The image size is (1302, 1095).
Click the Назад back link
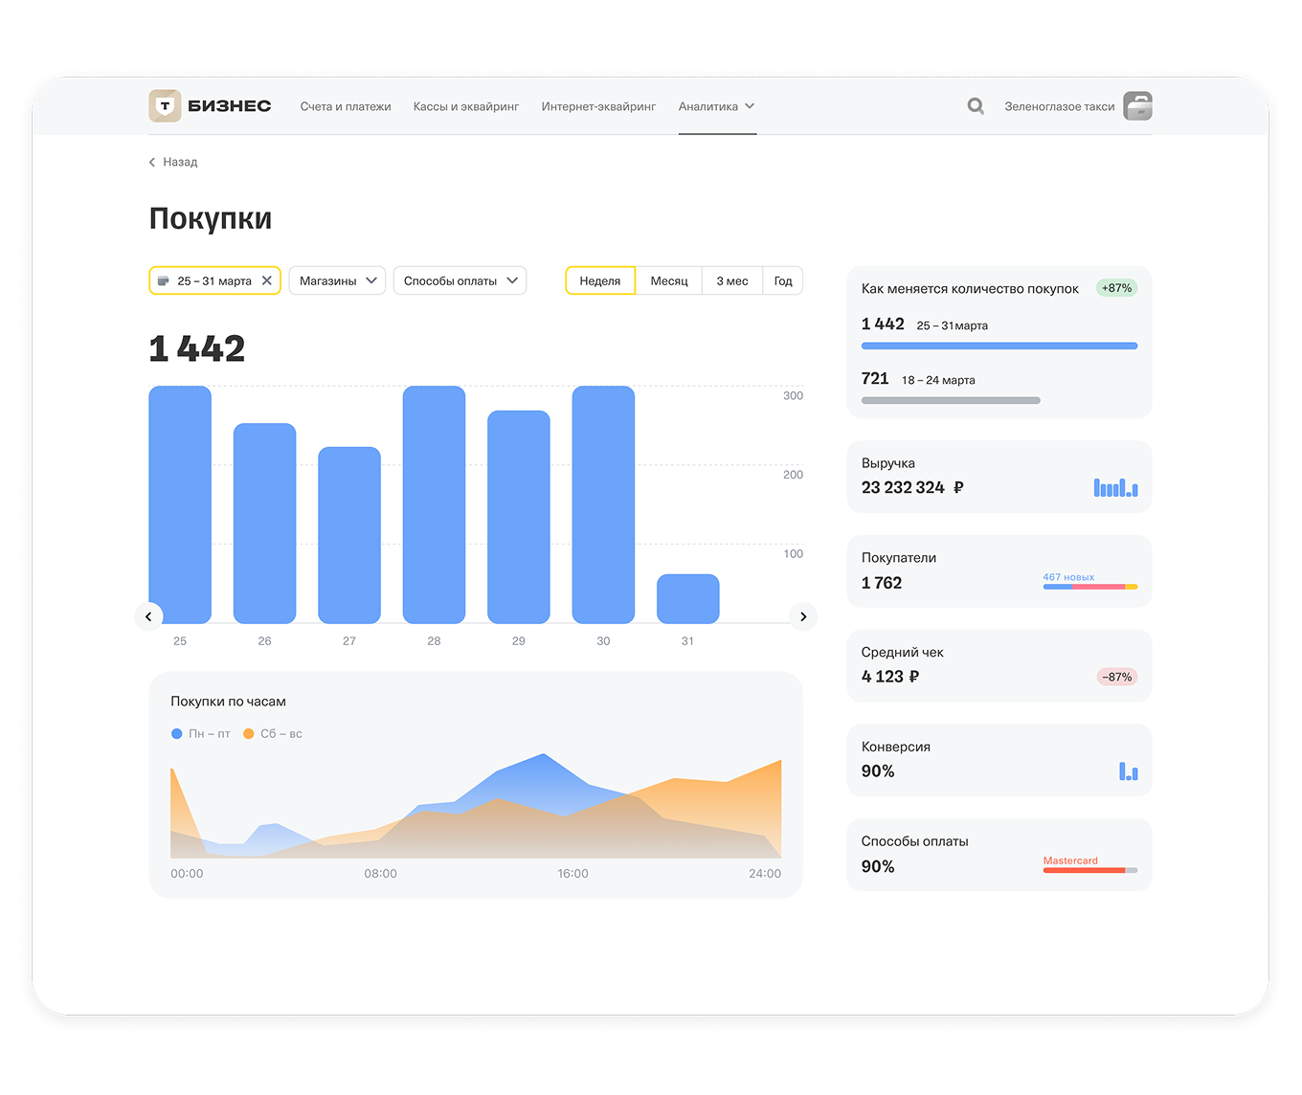pyautogui.click(x=174, y=162)
